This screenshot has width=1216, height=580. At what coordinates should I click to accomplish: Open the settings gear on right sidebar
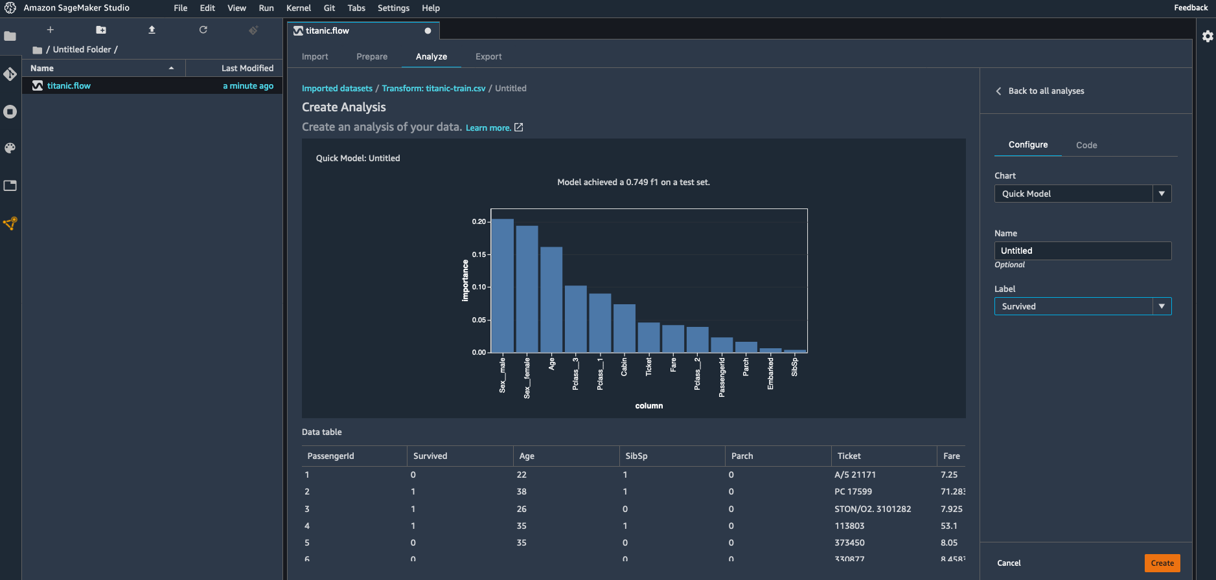[1208, 36]
